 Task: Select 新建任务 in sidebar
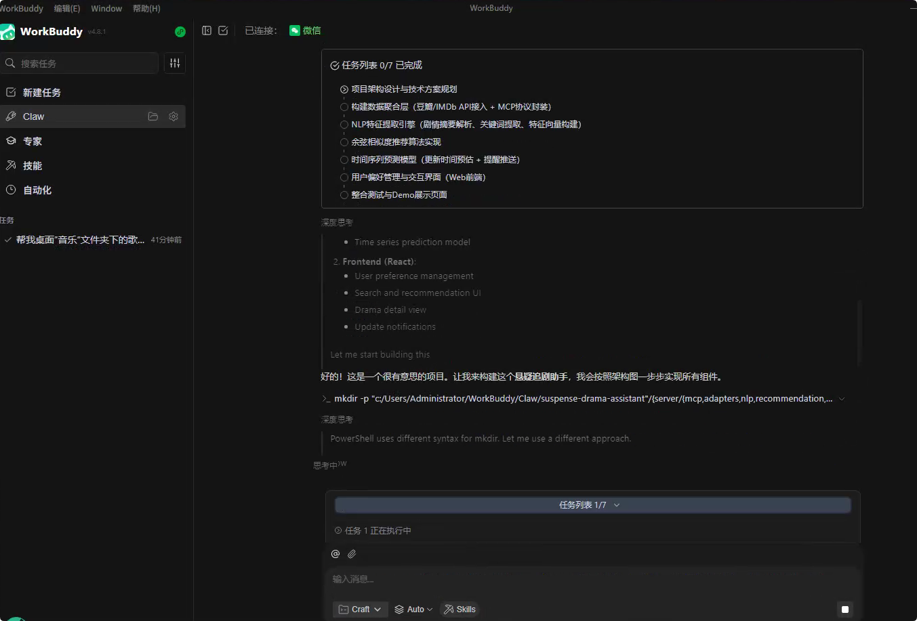click(x=93, y=92)
